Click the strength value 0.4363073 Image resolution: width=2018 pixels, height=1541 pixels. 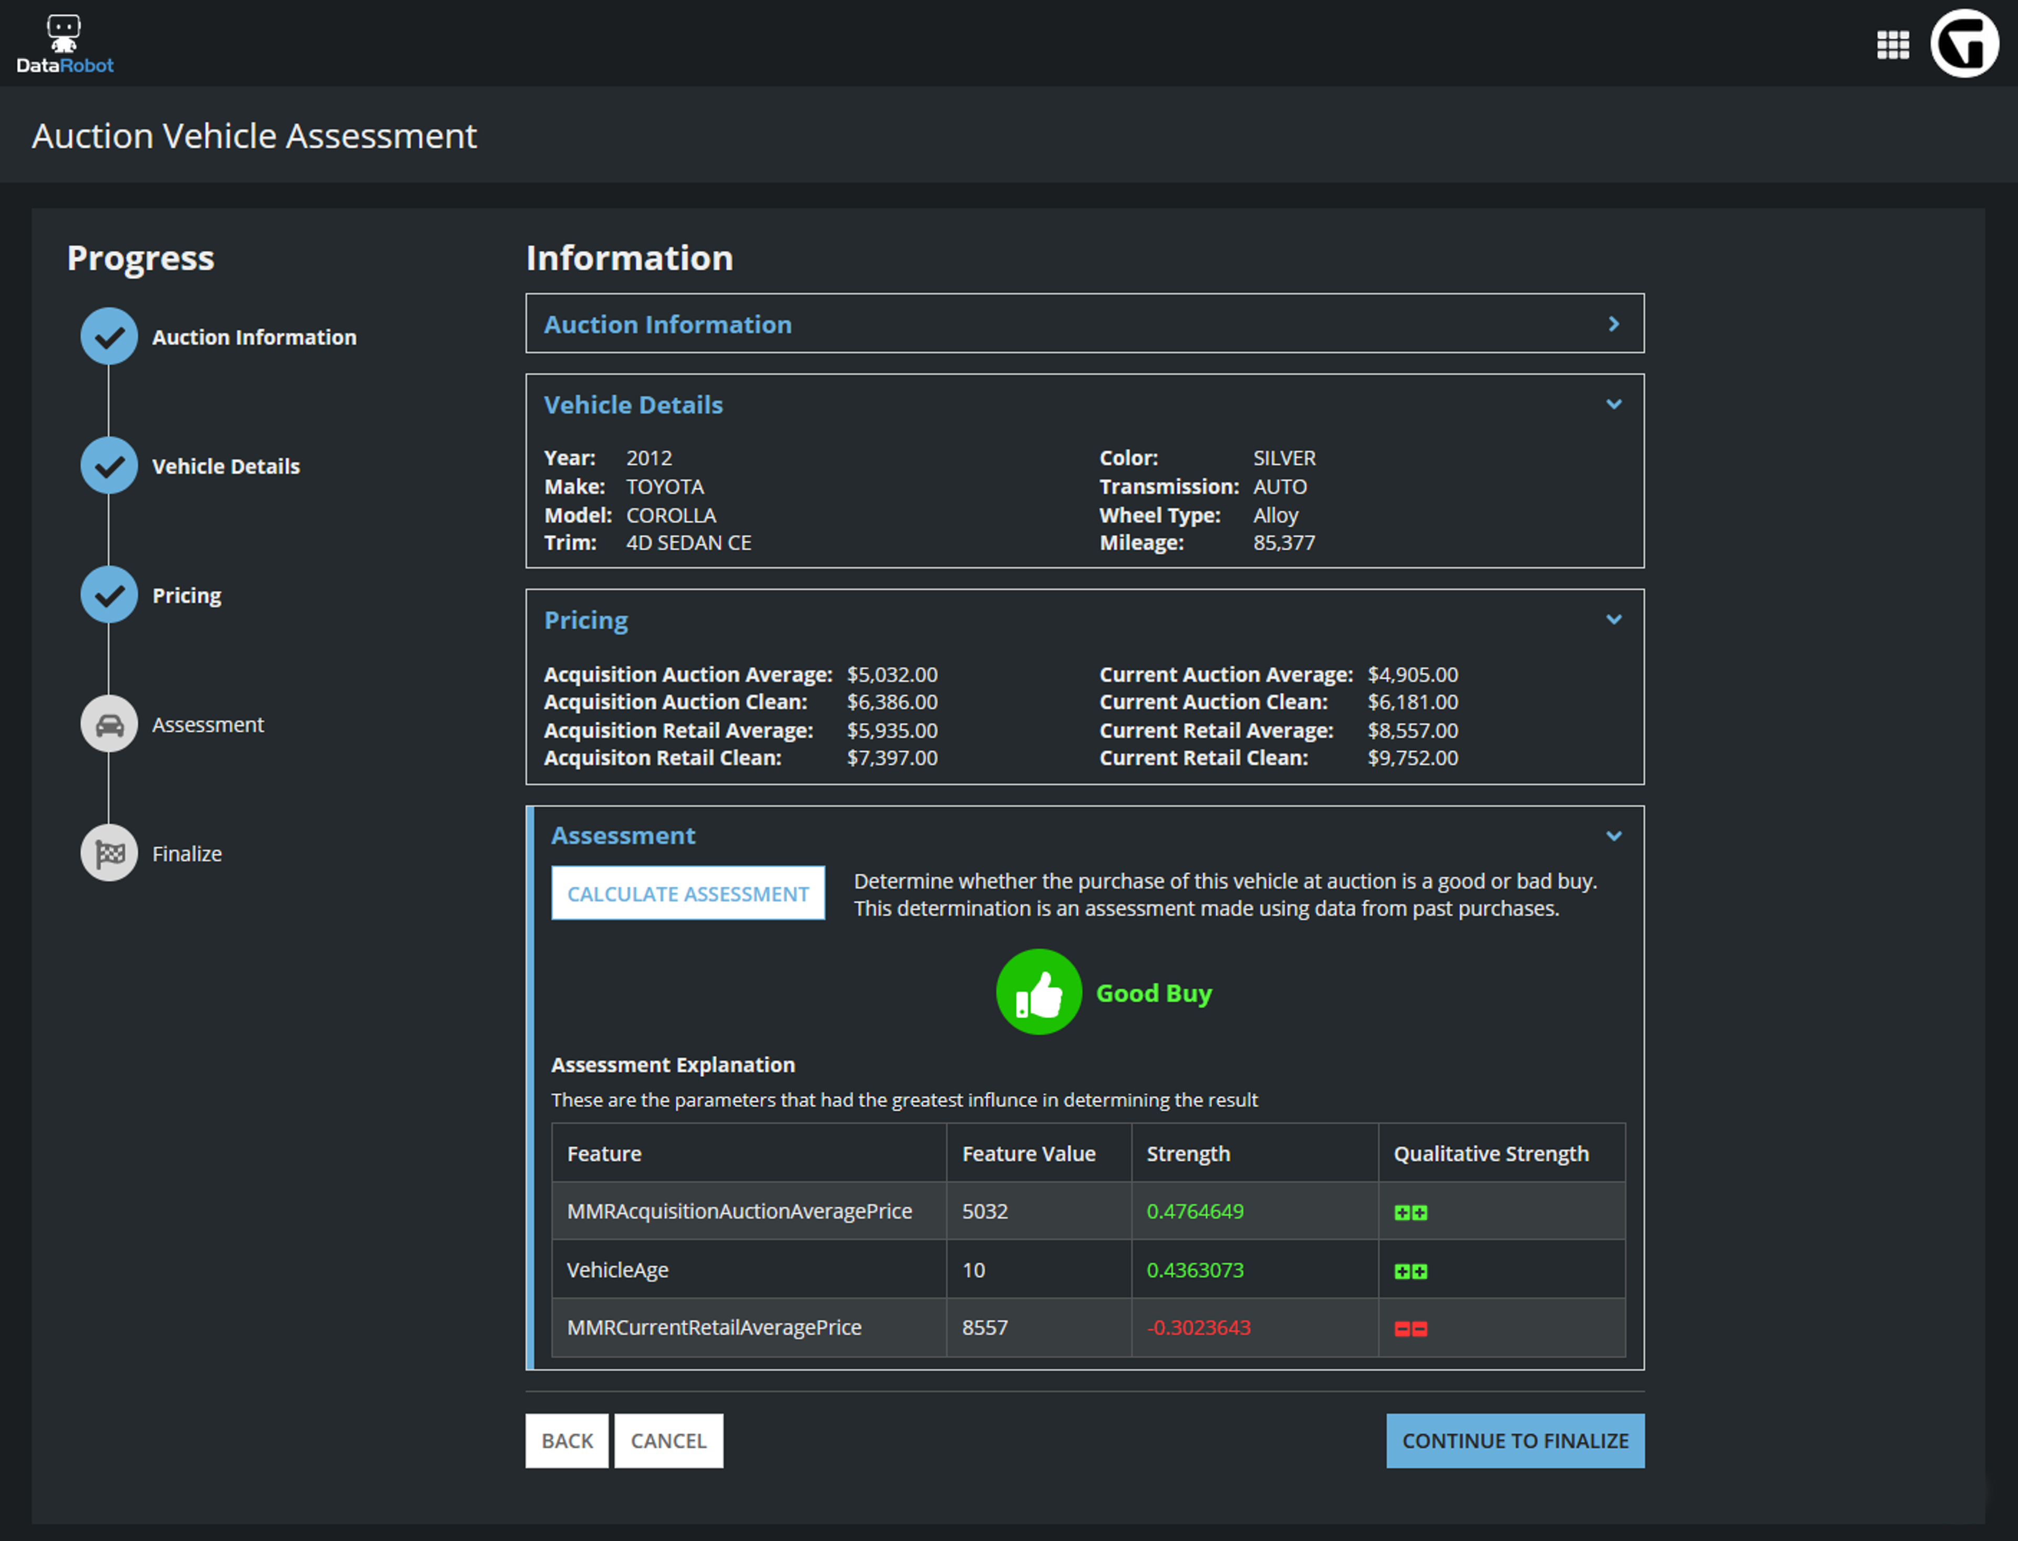(x=1195, y=1270)
